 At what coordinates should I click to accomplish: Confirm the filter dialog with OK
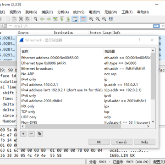pyautogui.click(x=99, y=142)
